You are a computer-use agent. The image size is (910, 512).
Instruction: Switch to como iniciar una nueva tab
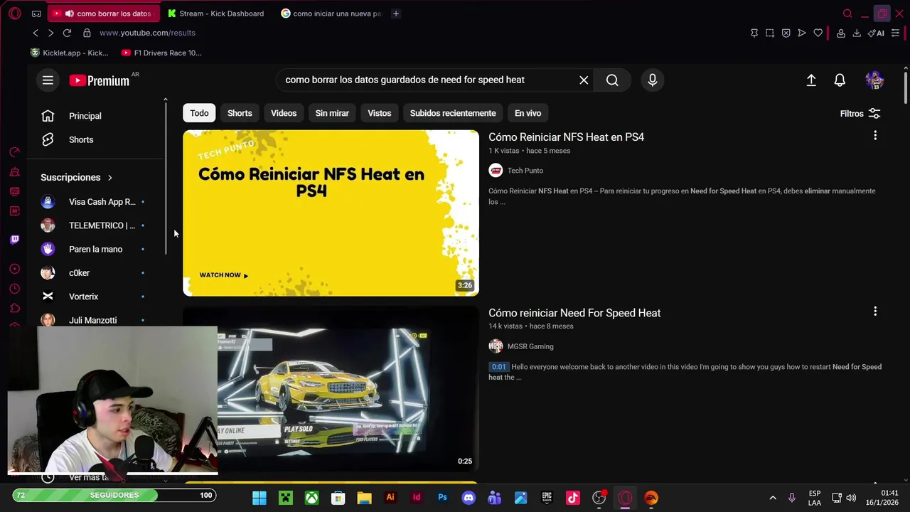[331, 14]
